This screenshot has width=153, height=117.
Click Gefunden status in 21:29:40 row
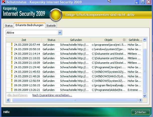click(49, 67)
